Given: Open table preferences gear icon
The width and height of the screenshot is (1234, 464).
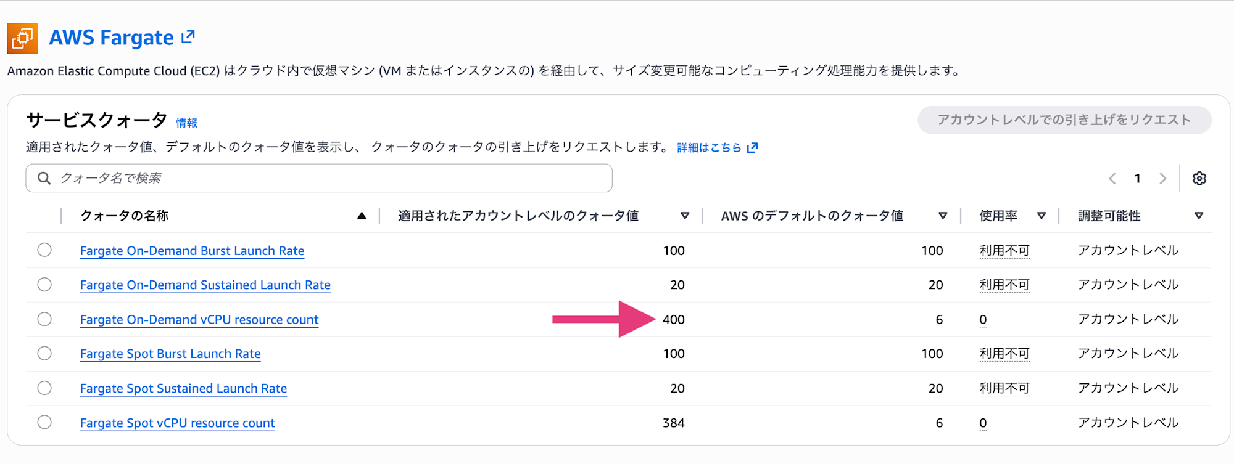Looking at the screenshot, I should point(1199,179).
